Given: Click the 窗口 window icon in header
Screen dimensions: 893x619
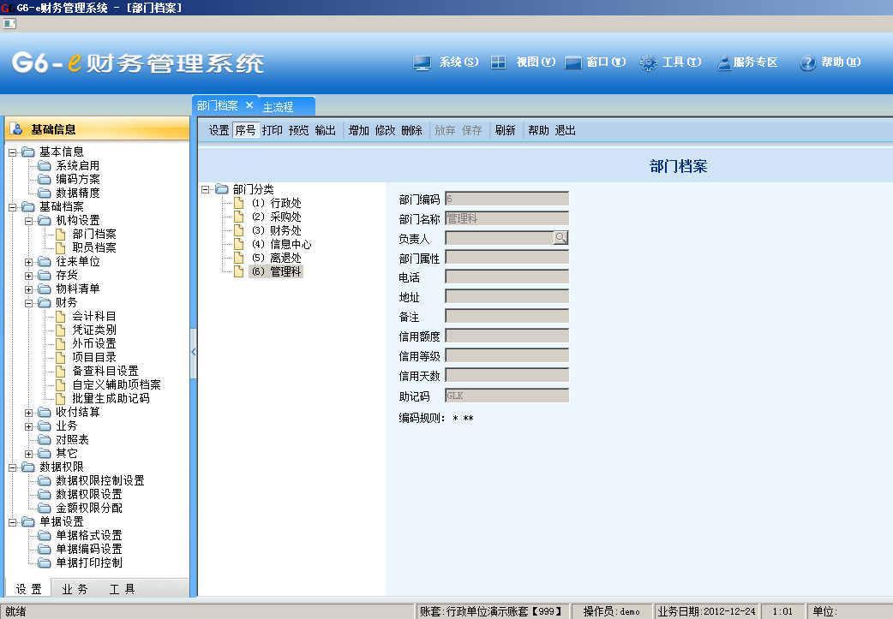Looking at the screenshot, I should point(573,62).
